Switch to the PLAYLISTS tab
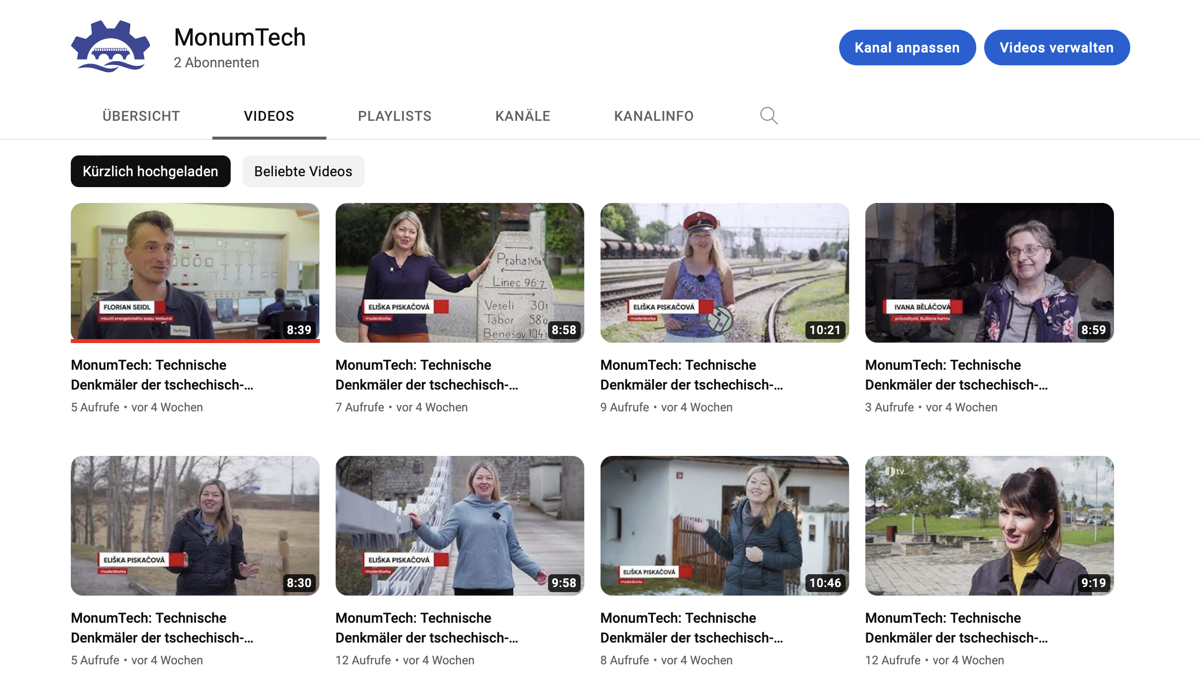 [394, 116]
